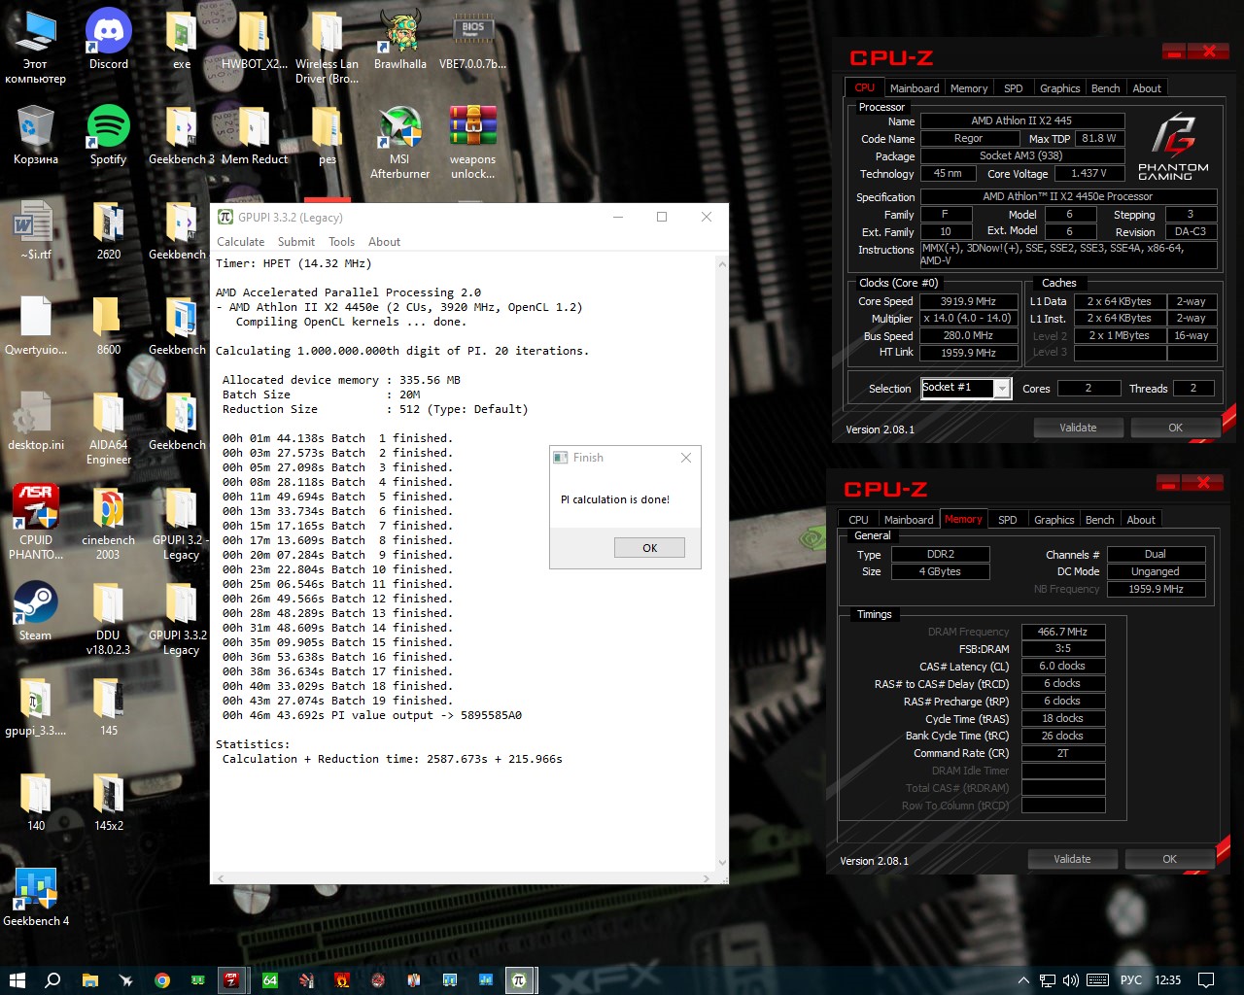Open the About menu in GPUPI
Viewport: 1244px width, 995px height.
click(384, 242)
